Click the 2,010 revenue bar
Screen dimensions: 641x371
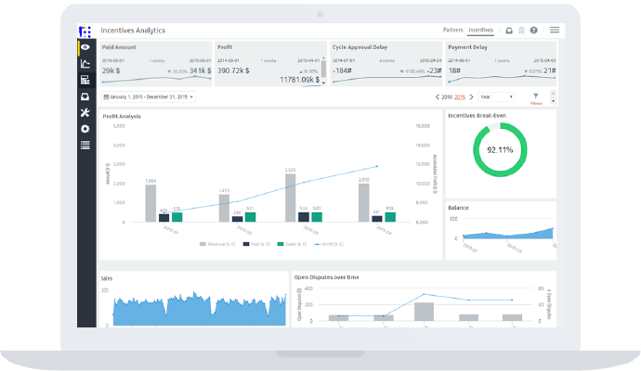(x=364, y=203)
